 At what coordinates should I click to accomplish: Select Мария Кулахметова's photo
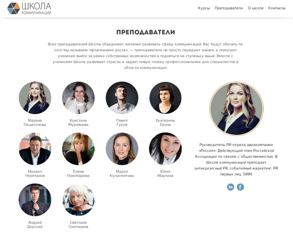[x=122, y=149]
